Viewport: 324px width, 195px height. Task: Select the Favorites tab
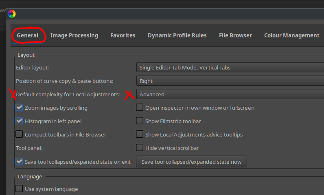[123, 35]
